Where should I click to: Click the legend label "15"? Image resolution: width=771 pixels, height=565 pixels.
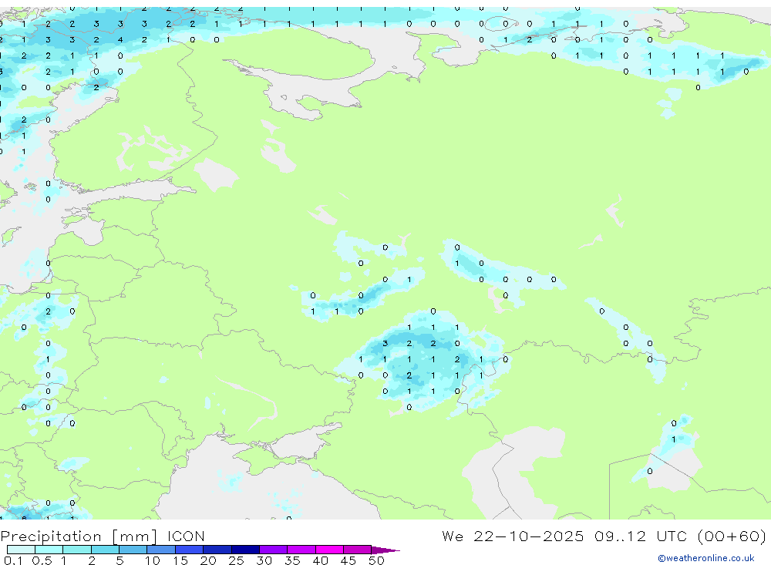point(180,560)
